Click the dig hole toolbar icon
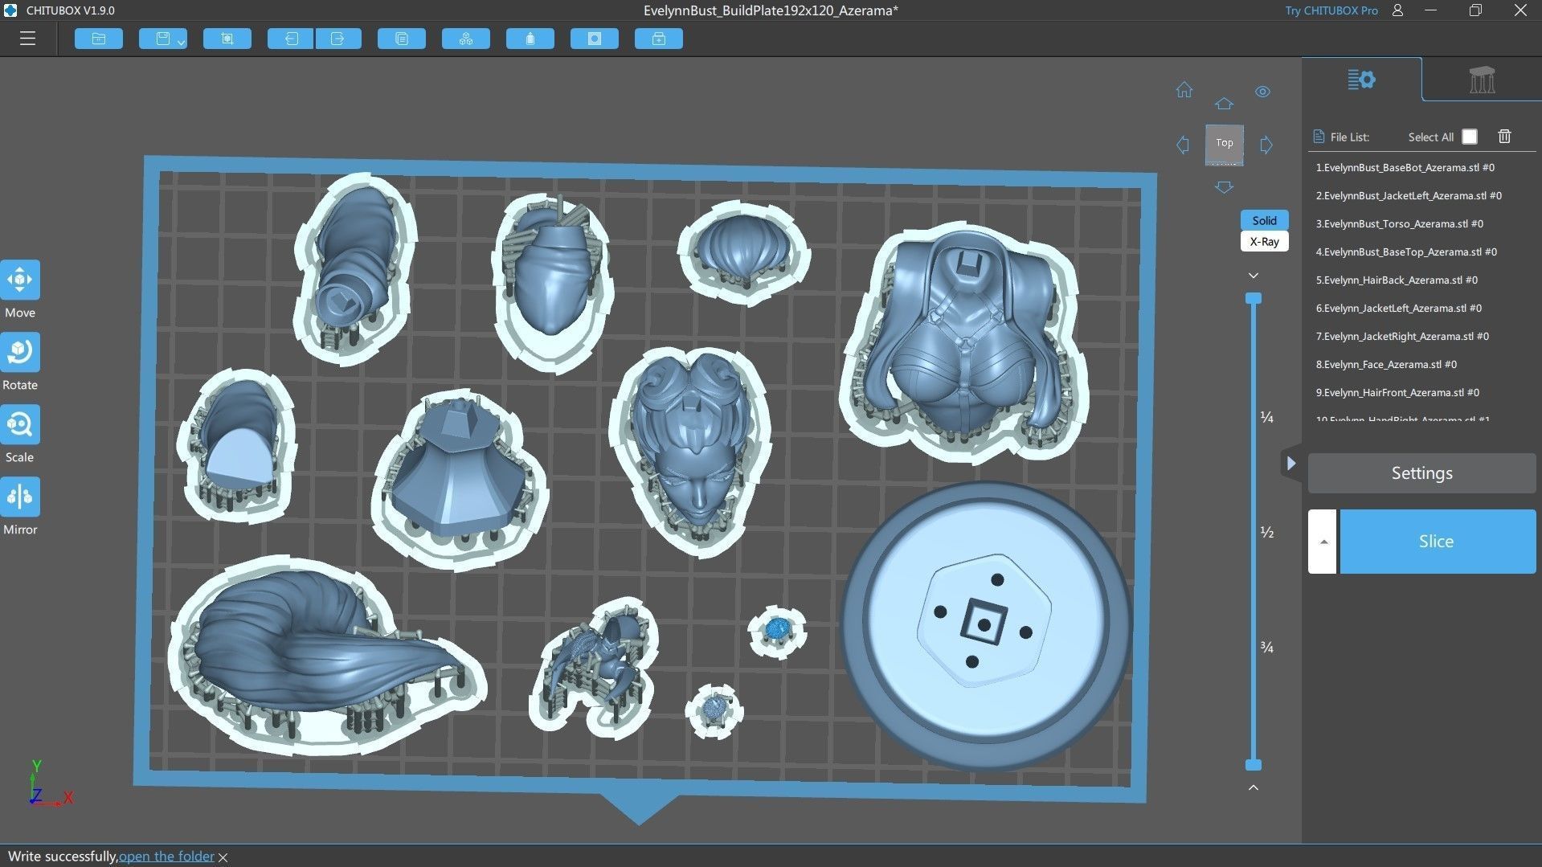 [x=595, y=39]
